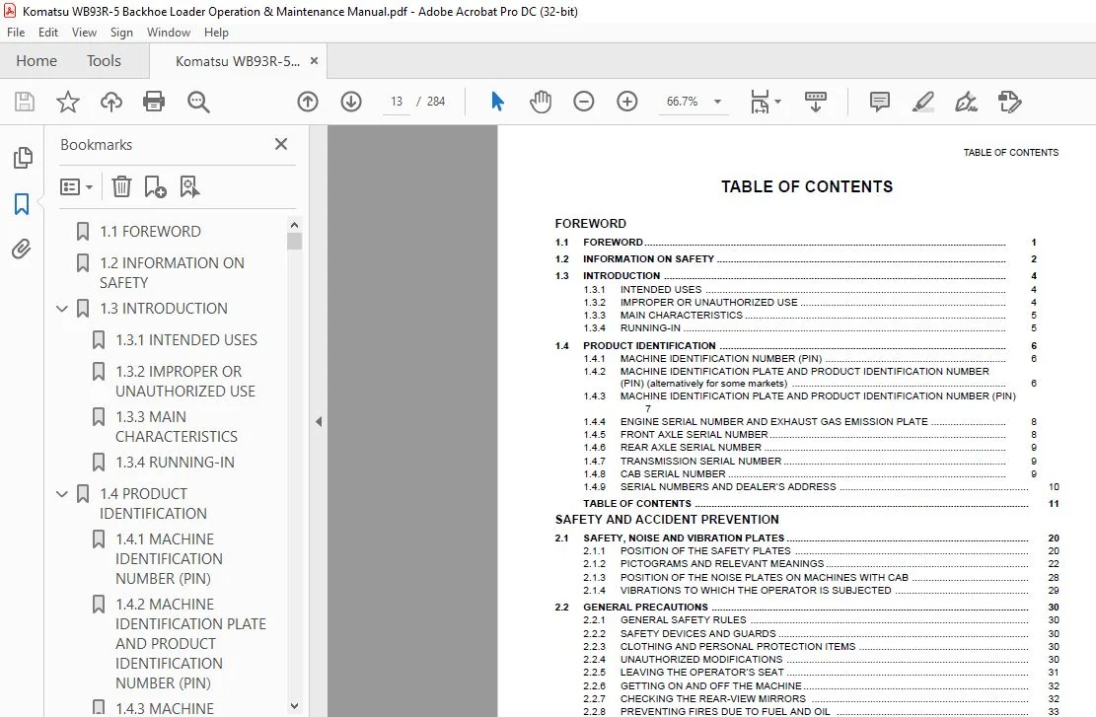Viewport: 1096px width, 717px height.
Task: Collapse the 1.4 PRODUCT IDENTIFICATION bookmark
Action: click(61, 493)
